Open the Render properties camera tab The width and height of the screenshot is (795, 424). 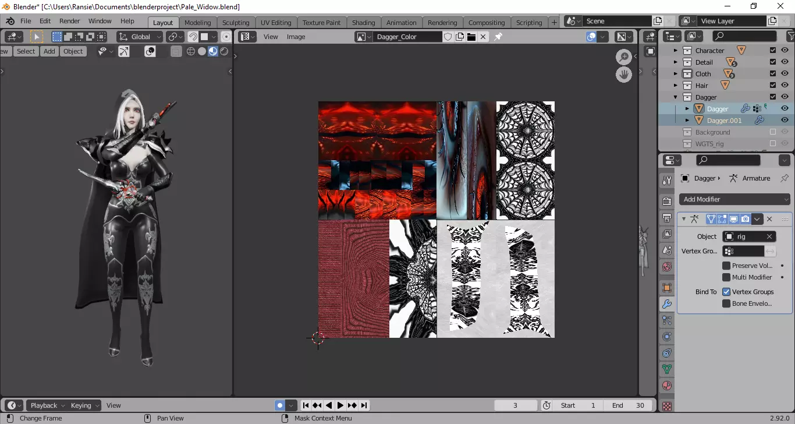[667, 202]
